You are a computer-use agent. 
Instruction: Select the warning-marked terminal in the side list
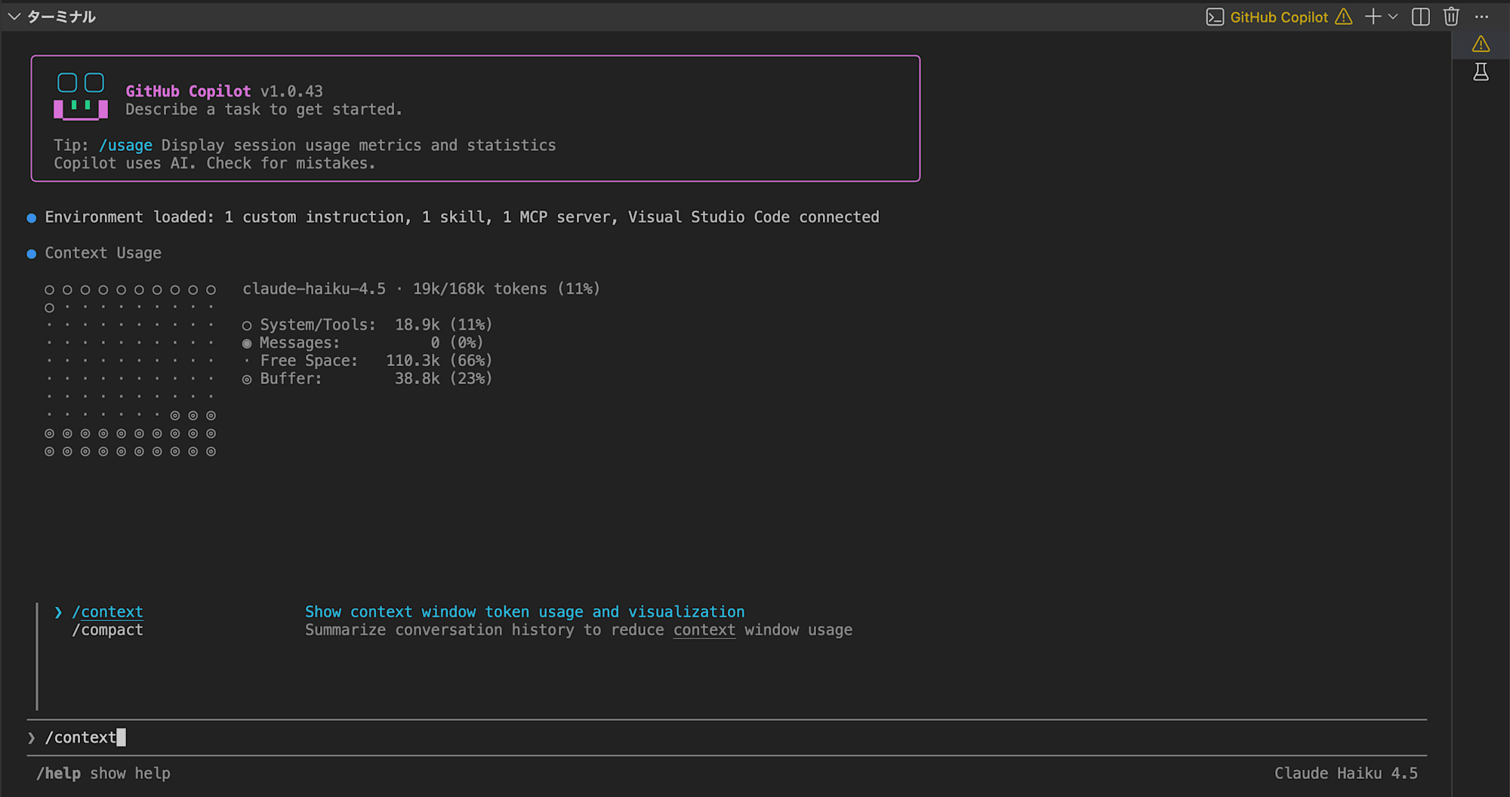click(x=1481, y=44)
